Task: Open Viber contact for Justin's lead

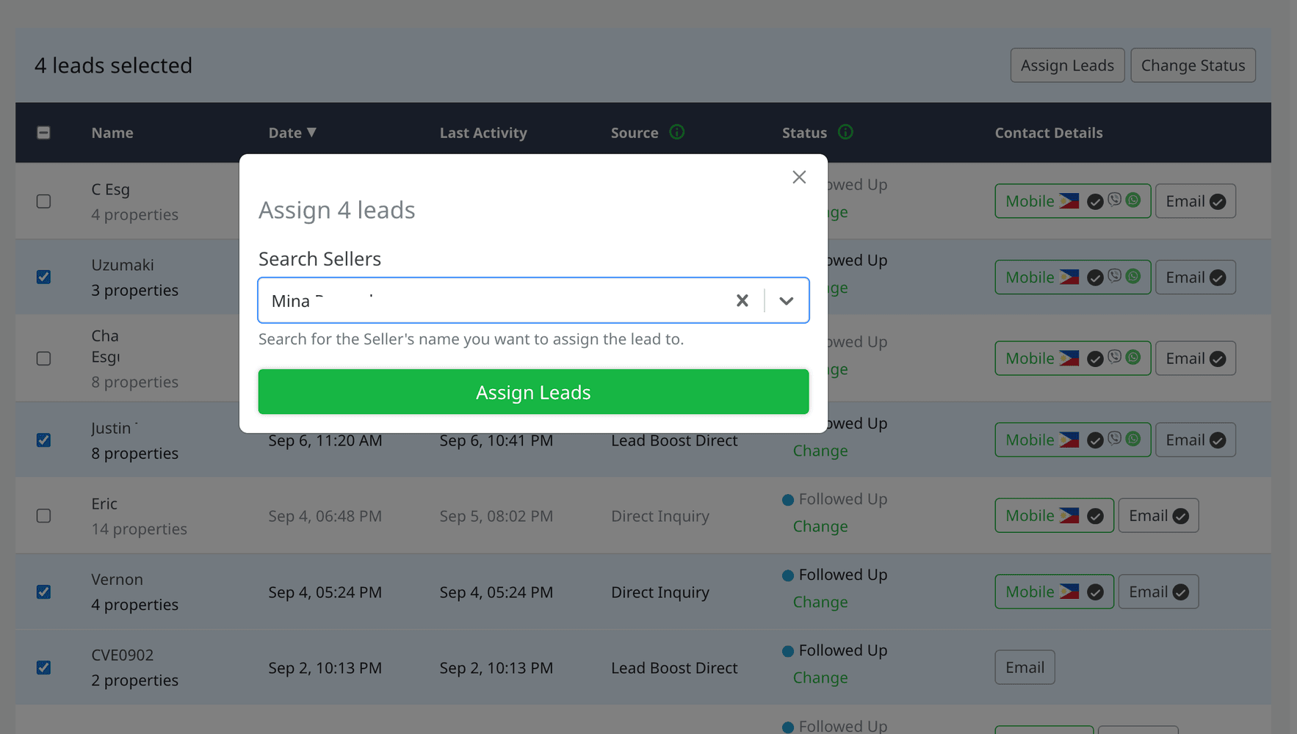Action: coord(1115,439)
